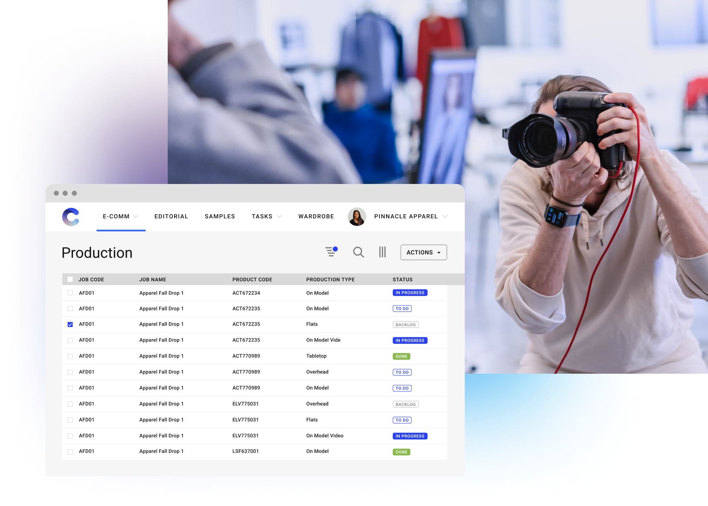This screenshot has height=506, width=708.
Task: Uncheck the selected Flats ACT672235 row checkbox
Action: coord(70,325)
